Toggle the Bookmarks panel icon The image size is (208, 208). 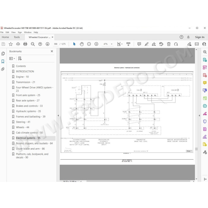pyautogui.click(x=3, y=62)
